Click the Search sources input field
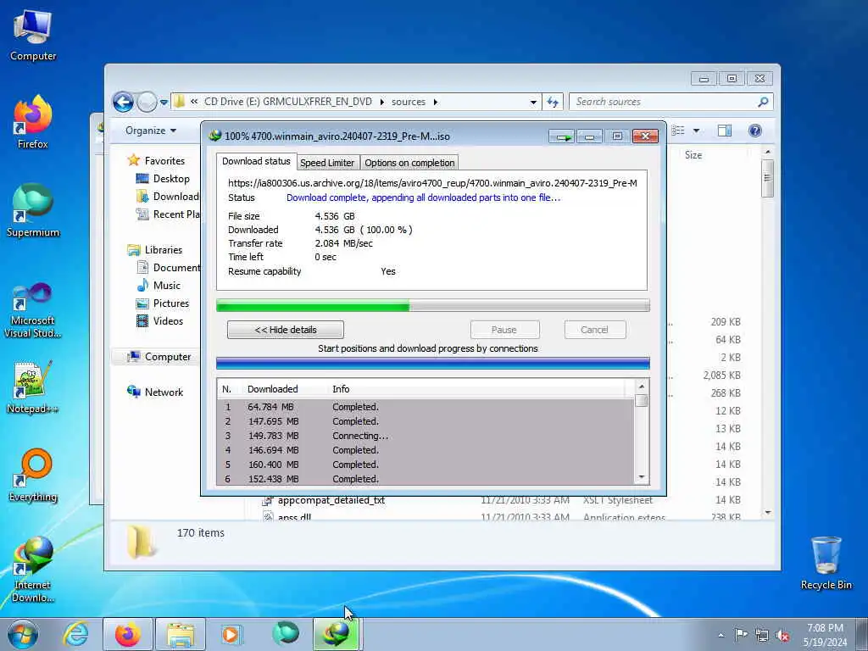The image size is (868, 651). click(665, 102)
